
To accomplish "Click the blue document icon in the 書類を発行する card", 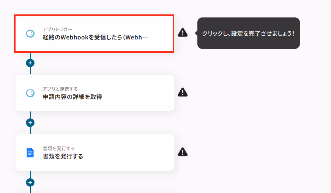I will click(x=30, y=152).
